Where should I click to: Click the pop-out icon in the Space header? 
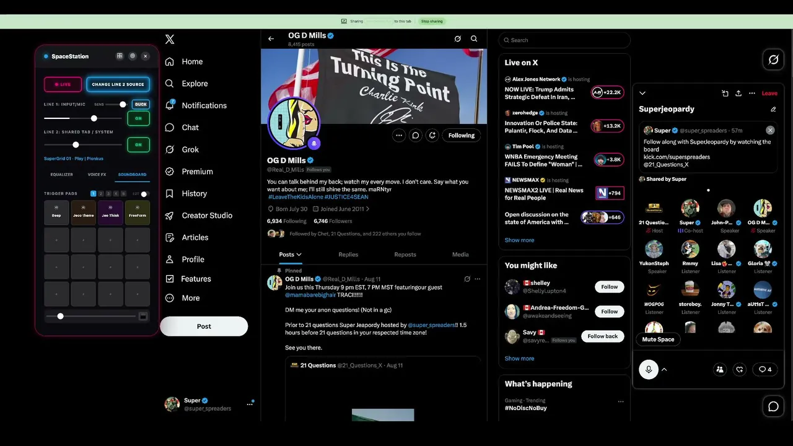click(725, 94)
